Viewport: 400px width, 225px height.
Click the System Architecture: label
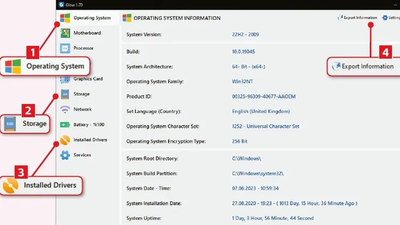(x=149, y=66)
